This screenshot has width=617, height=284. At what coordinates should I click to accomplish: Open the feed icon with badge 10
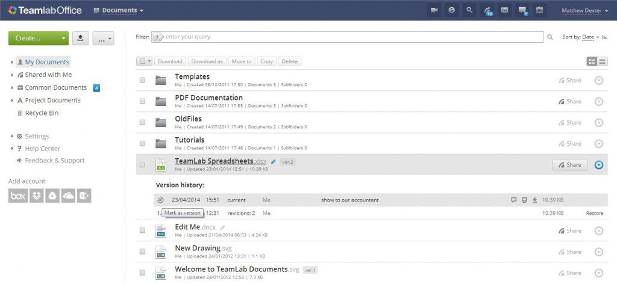[487, 10]
